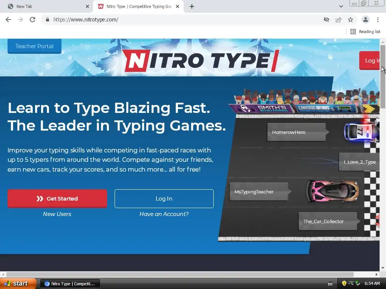Viewport: 386px width, 289px height.
Task: Click the police car number 77
Action: (x=361, y=131)
